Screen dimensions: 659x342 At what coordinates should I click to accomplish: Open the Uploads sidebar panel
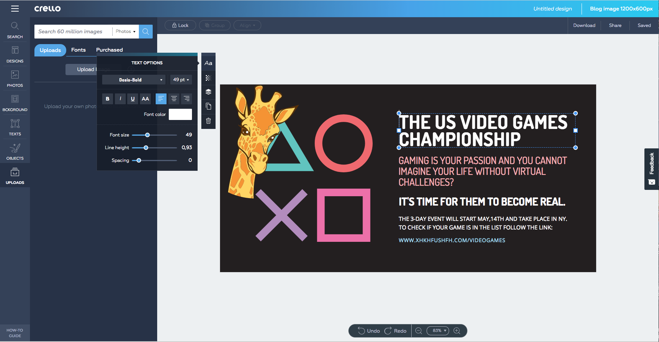[x=15, y=176]
